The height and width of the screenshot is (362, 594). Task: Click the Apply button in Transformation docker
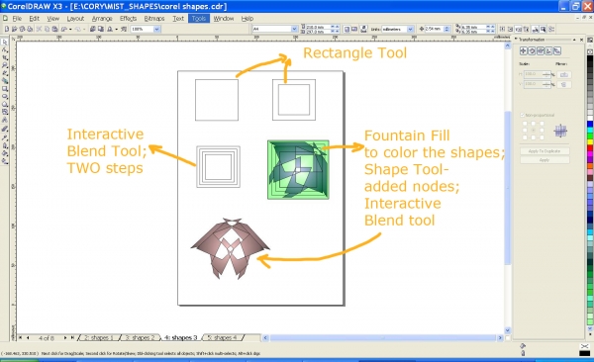[544, 160]
